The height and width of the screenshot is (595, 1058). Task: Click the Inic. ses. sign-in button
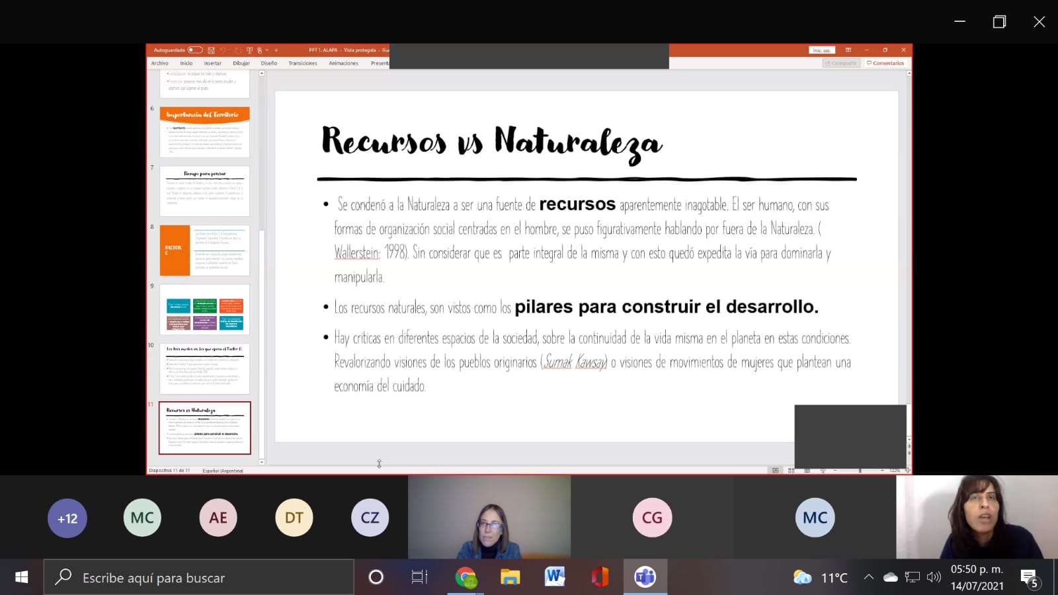[x=822, y=50]
